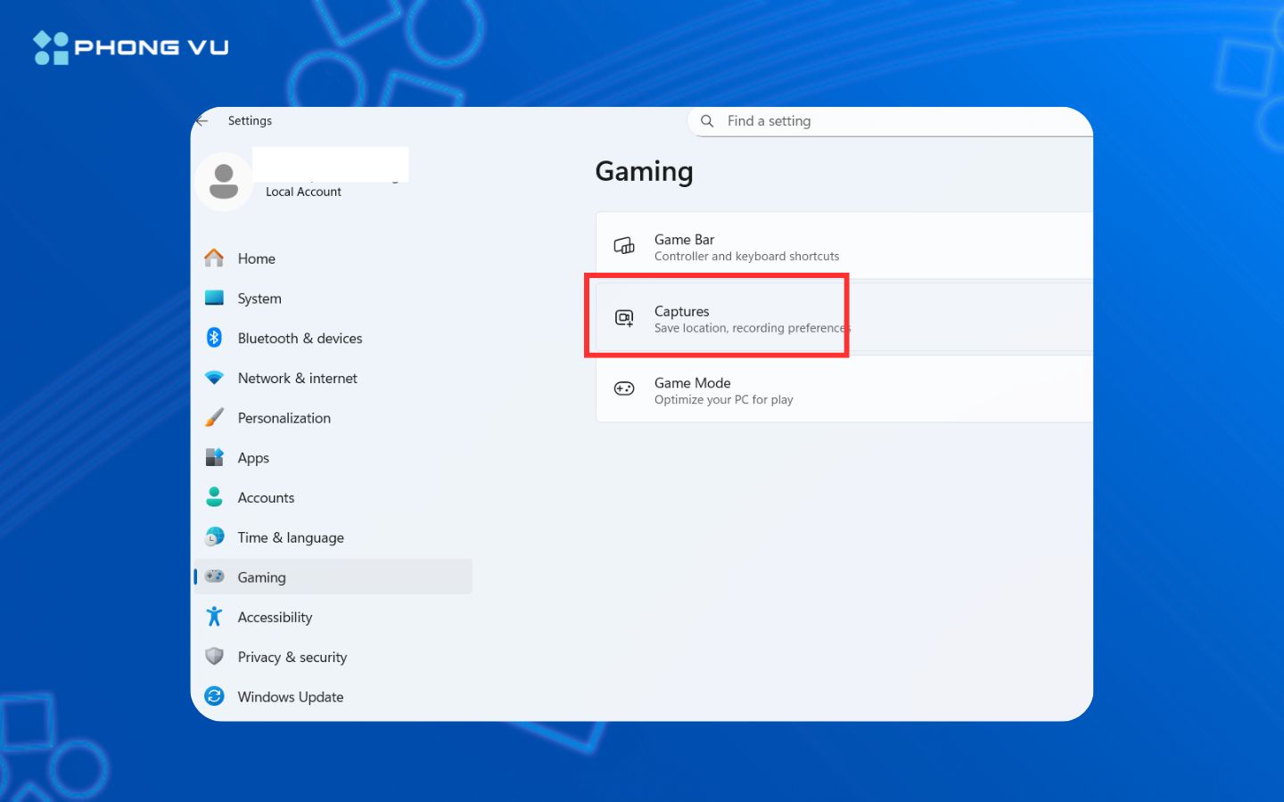Click the Captures camera icon
The width and height of the screenshot is (1284, 802).
[624, 316]
